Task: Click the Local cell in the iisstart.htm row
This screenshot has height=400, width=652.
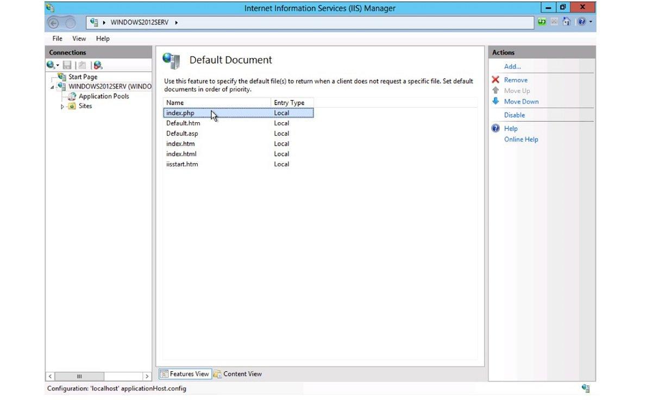Action: 281,164
